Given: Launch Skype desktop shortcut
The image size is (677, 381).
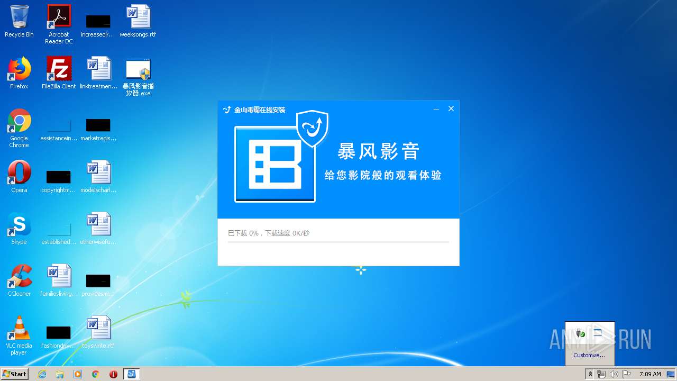Looking at the screenshot, I should [19, 229].
